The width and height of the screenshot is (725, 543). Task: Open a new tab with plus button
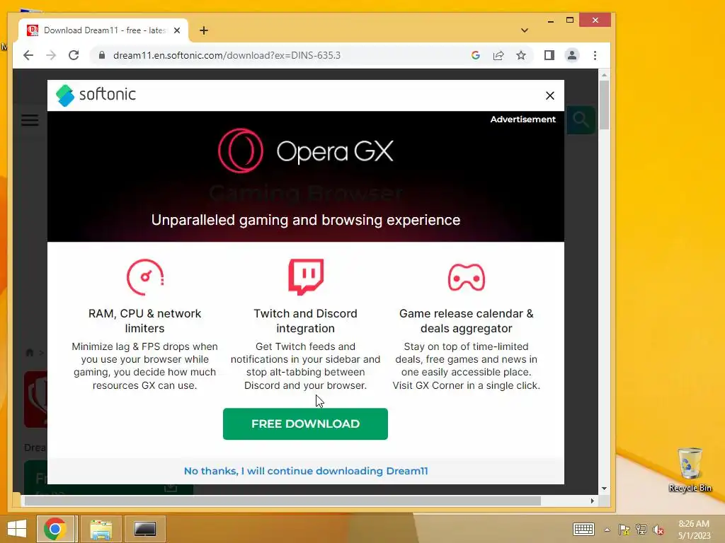pyautogui.click(x=204, y=30)
